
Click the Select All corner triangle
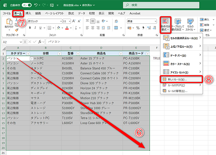[4, 48]
